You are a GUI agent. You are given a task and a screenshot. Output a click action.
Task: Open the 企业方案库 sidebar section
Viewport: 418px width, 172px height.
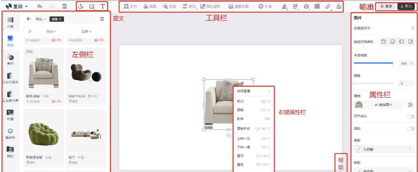(10, 78)
